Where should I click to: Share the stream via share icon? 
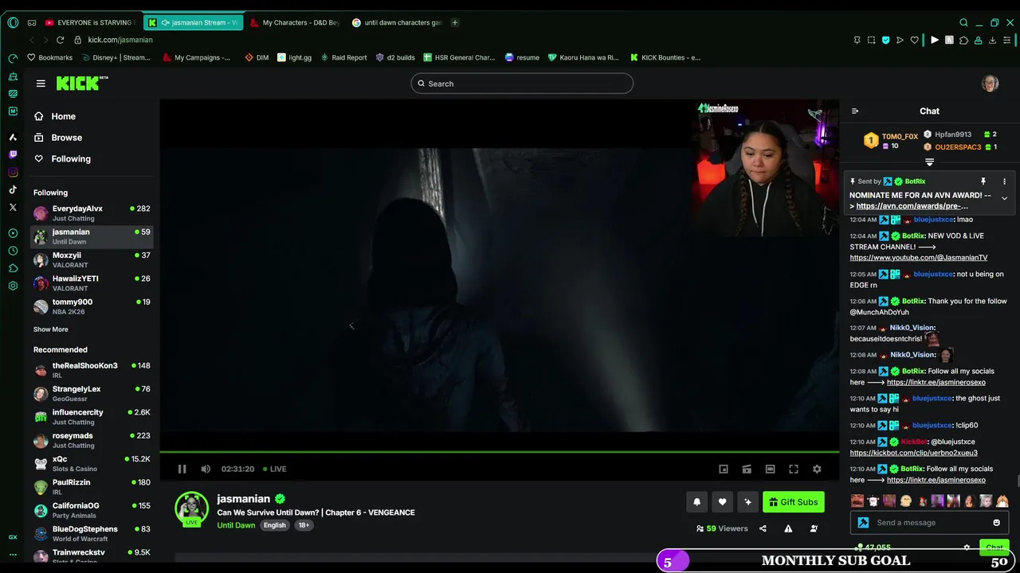coord(763,528)
